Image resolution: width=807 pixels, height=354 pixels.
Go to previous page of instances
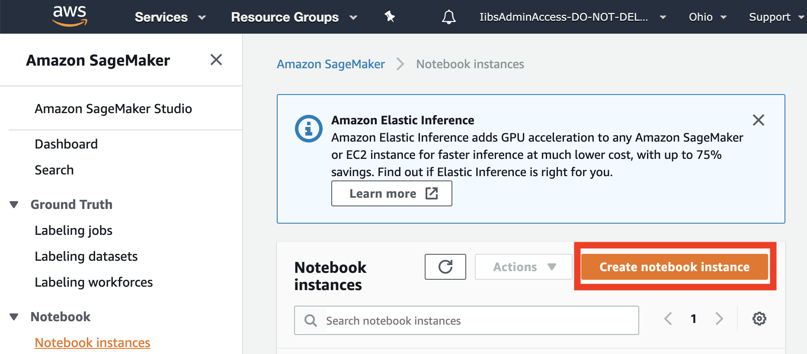(x=668, y=319)
